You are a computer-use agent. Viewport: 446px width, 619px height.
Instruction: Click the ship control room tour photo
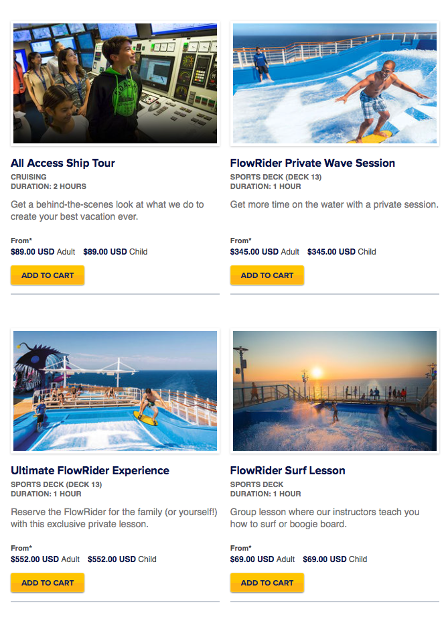(x=115, y=83)
